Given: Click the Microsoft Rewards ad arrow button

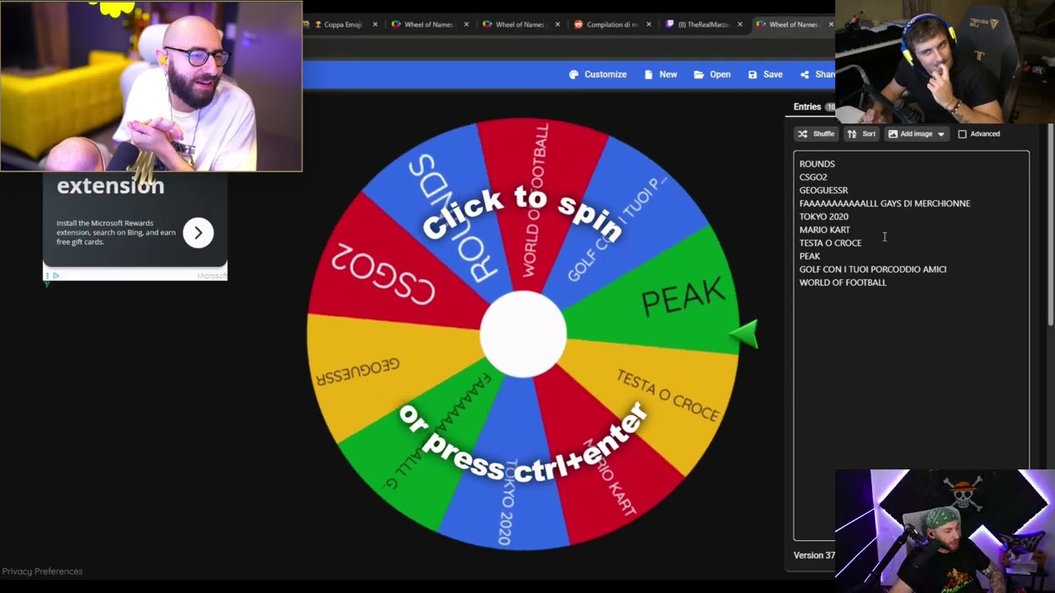Looking at the screenshot, I should click(x=198, y=233).
